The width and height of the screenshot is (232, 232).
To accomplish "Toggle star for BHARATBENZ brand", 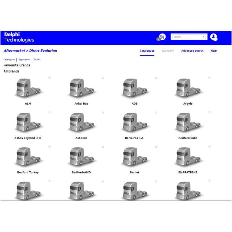I will pos(209,147).
